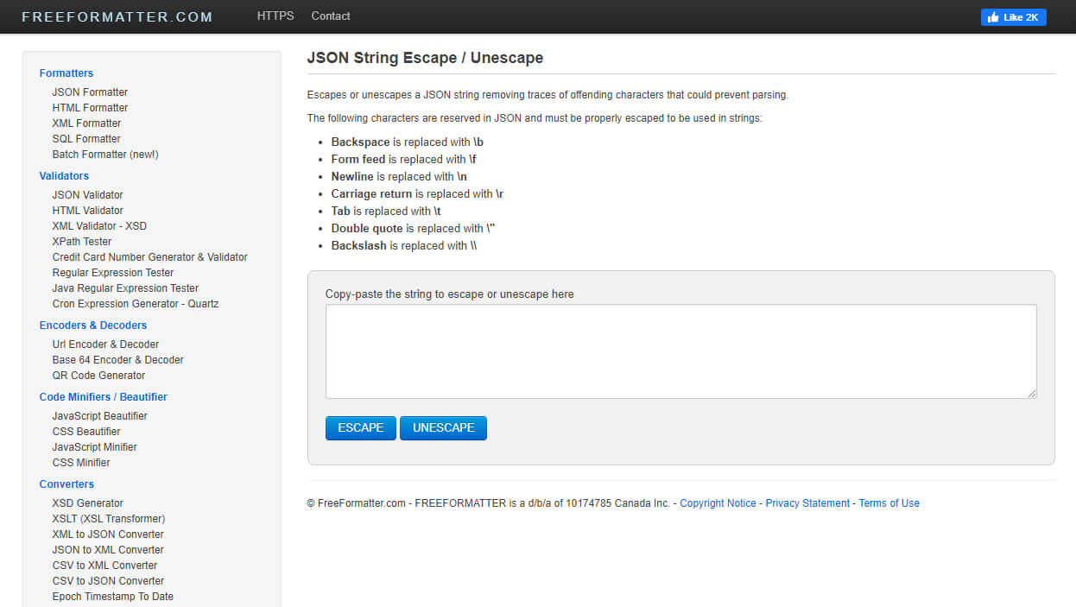The width and height of the screenshot is (1076, 607).
Task: Click the 'Copy-paste the string' label
Action: [x=450, y=294]
